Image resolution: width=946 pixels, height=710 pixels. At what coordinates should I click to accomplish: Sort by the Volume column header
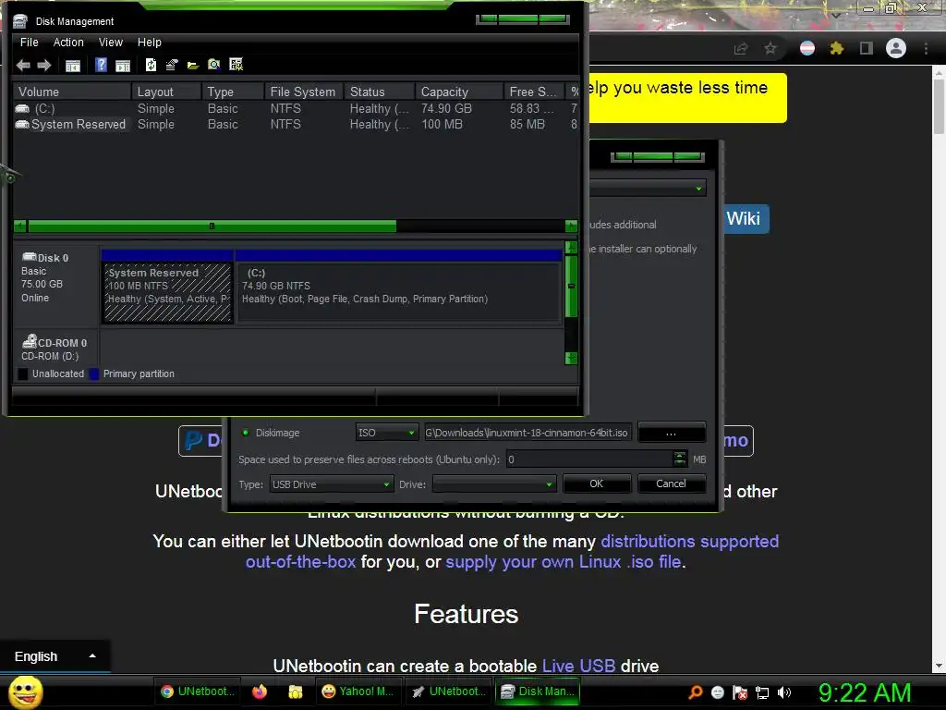pos(72,92)
